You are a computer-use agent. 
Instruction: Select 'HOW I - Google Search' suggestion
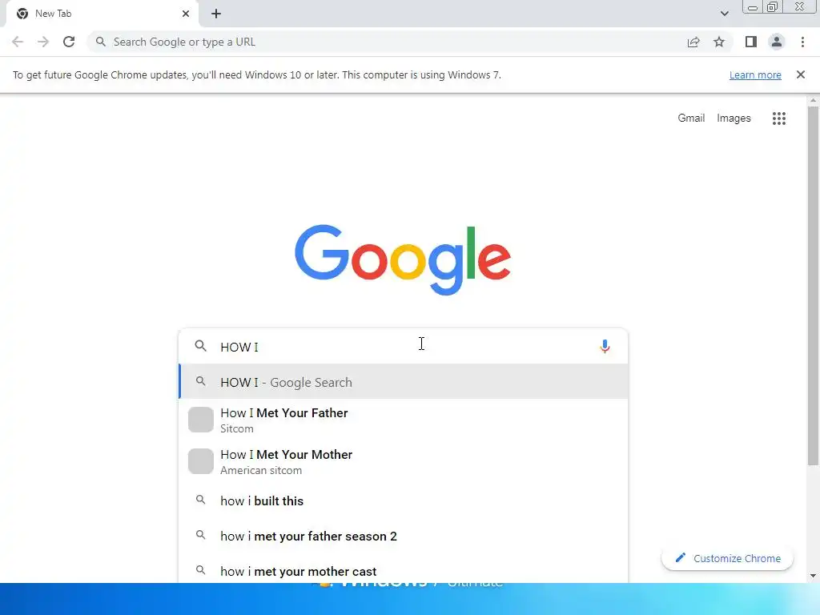point(404,382)
